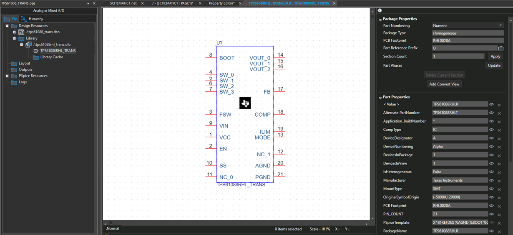Select the TPS61088RHL_TRANS.OLB tab
This screenshot has height=235, width=513.
(x=289, y=3)
